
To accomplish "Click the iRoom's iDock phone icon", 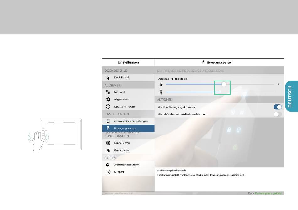I will [x=108, y=121].
